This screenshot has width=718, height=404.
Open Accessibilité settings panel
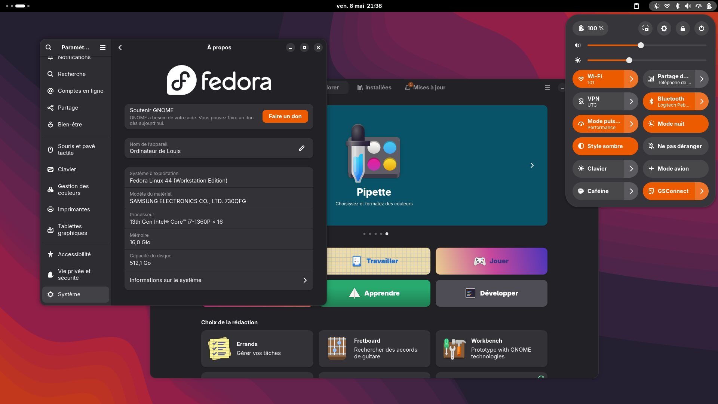coord(76,254)
